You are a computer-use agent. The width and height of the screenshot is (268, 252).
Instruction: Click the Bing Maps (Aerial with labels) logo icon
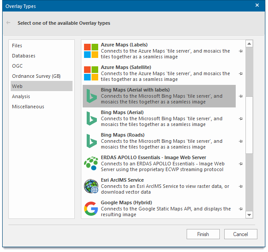[x=92, y=96]
